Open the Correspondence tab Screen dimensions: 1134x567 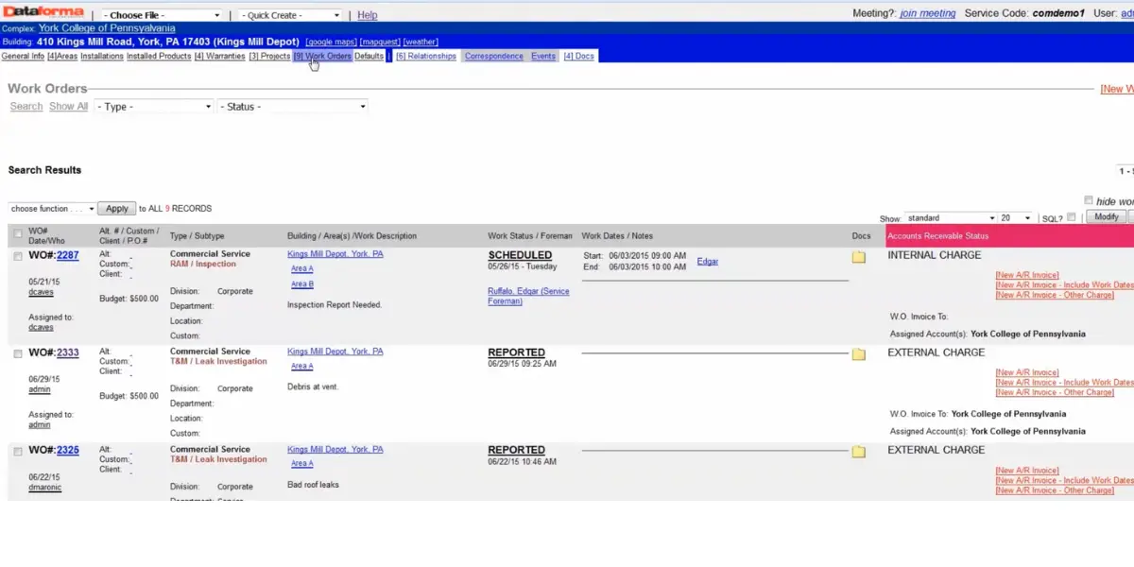[494, 57]
